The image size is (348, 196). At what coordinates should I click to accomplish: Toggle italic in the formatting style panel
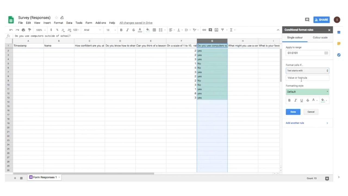(x=295, y=100)
